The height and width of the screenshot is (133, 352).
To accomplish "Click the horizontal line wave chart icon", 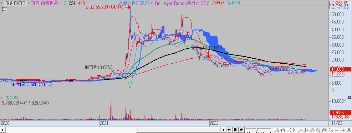I will coord(300,130).
